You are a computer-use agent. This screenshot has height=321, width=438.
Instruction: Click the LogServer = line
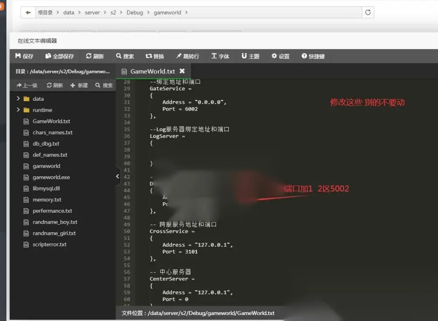coord(167,136)
